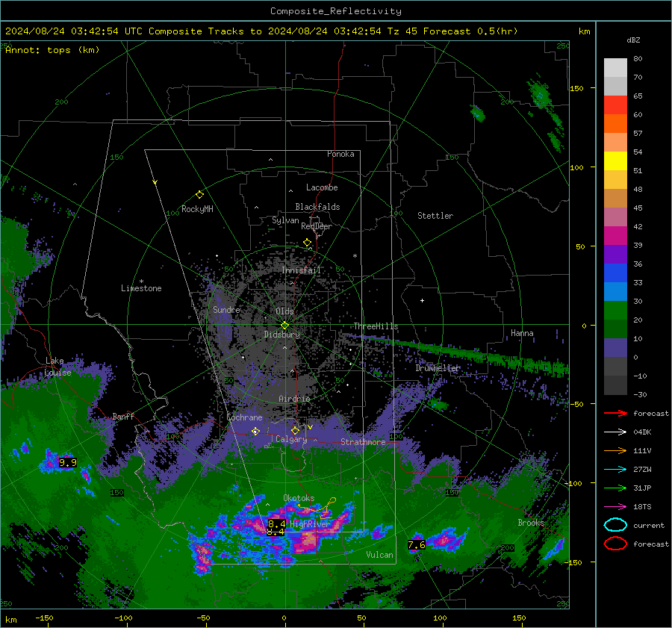Click the Olds city label
The height and width of the screenshot is (628, 672).
284,311
